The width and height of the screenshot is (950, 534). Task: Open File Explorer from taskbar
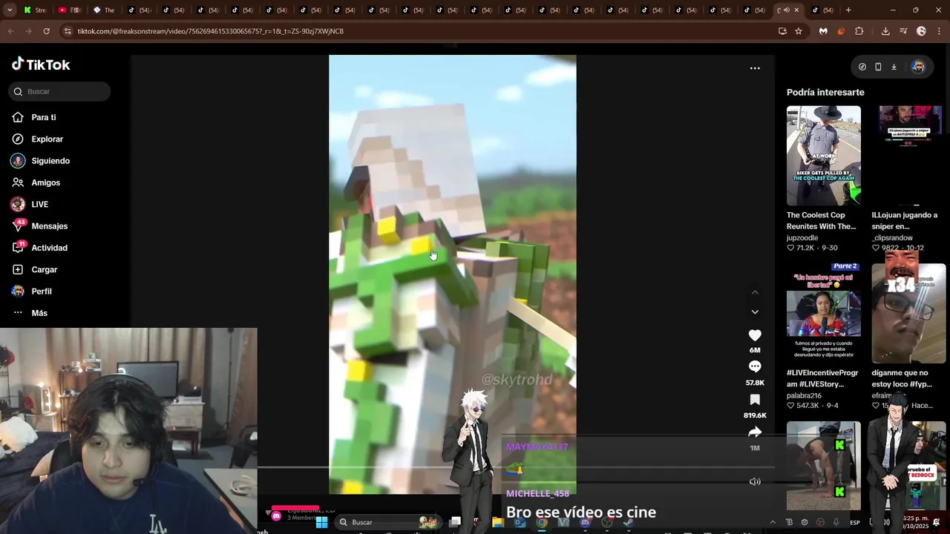498,522
